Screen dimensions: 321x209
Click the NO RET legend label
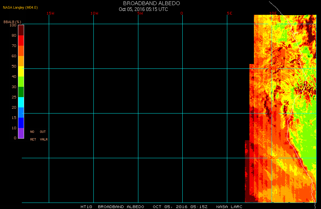click(x=33, y=136)
